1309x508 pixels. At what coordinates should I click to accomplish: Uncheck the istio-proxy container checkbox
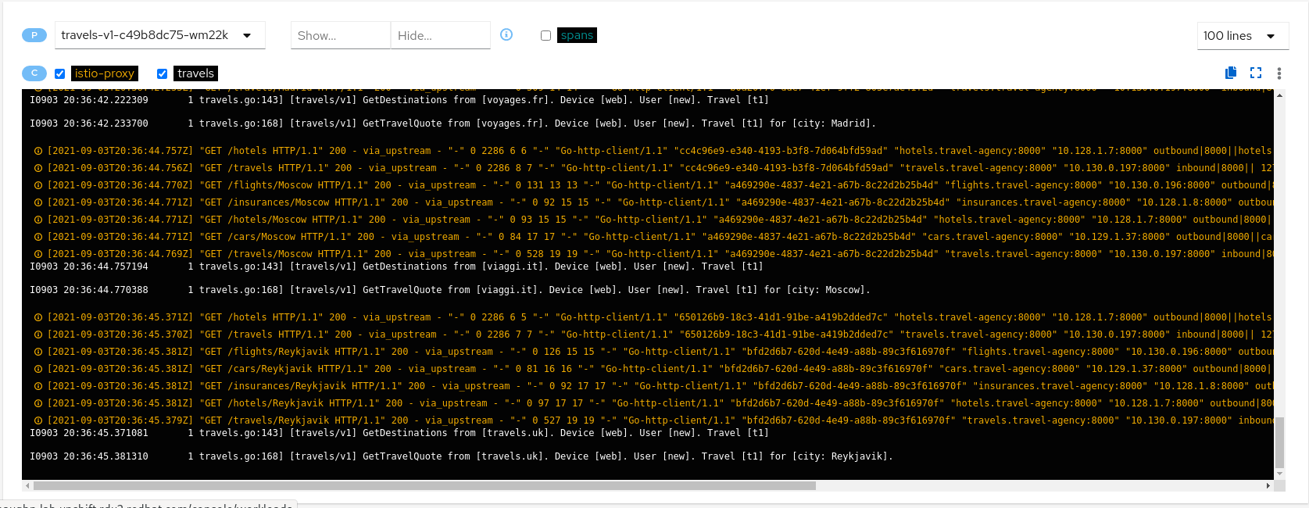pos(59,73)
